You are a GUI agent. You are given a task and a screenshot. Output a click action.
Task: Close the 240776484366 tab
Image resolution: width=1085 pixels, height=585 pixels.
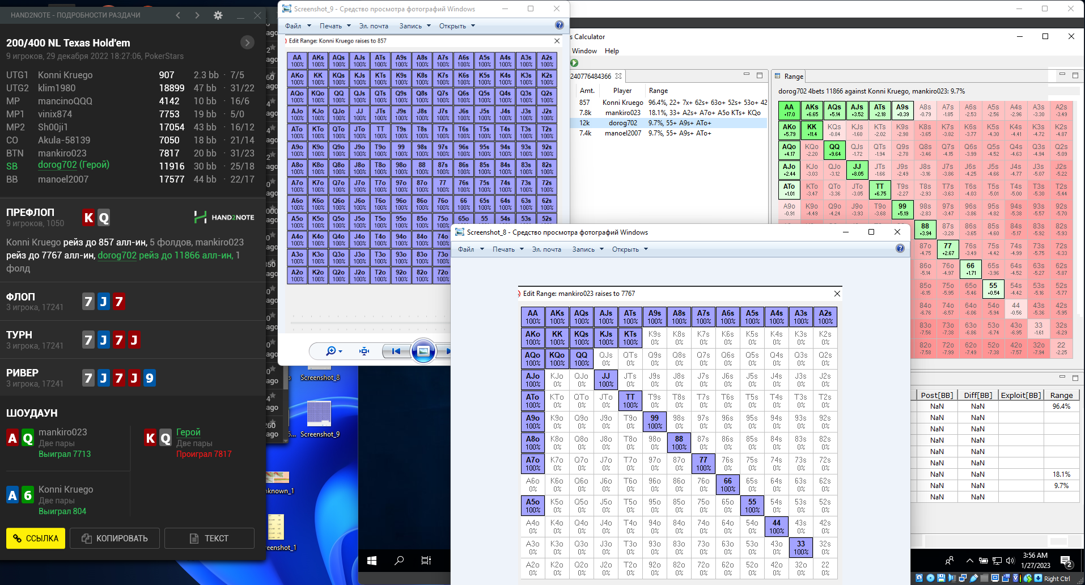(618, 76)
